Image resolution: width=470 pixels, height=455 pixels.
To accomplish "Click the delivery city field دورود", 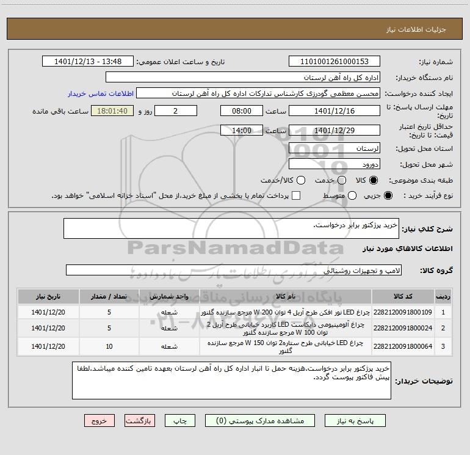I will tap(334, 164).
